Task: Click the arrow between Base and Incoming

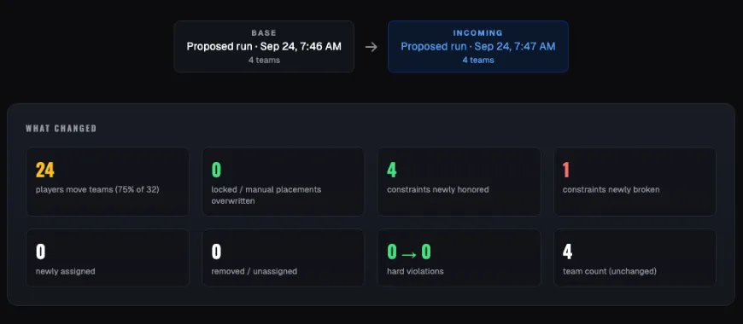Action: click(371, 47)
